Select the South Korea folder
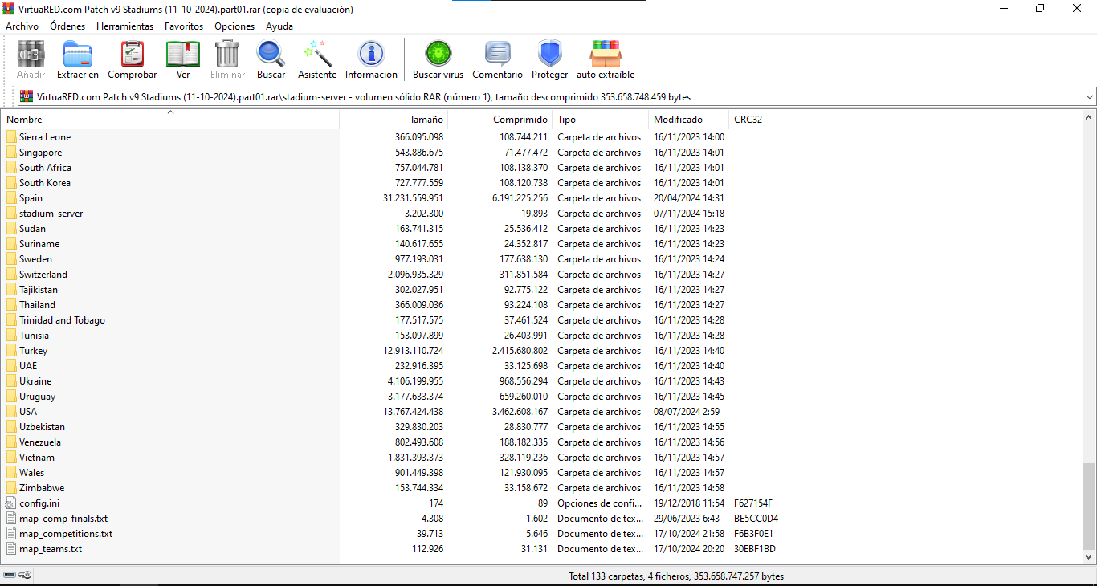Image resolution: width=1097 pixels, height=586 pixels. tap(44, 183)
